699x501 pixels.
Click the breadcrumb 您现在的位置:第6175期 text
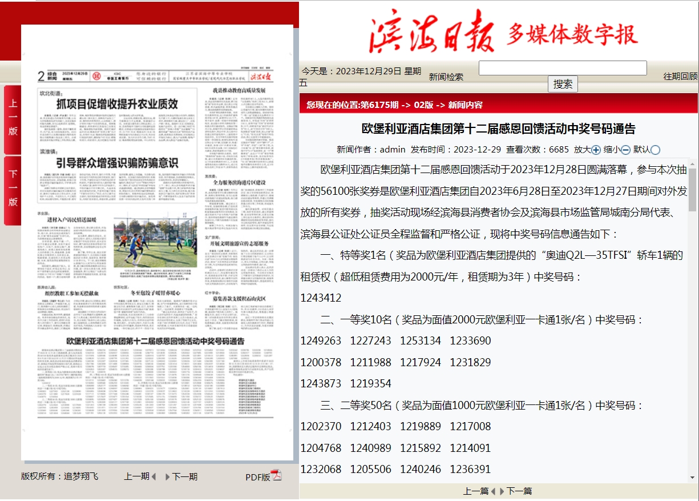[x=394, y=105]
